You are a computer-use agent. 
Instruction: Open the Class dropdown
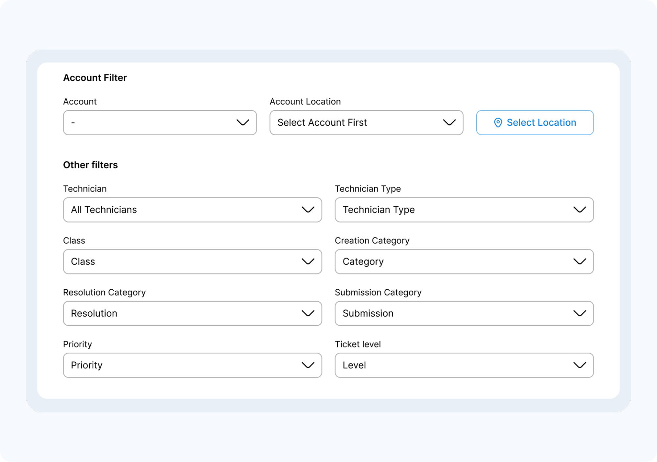click(192, 262)
